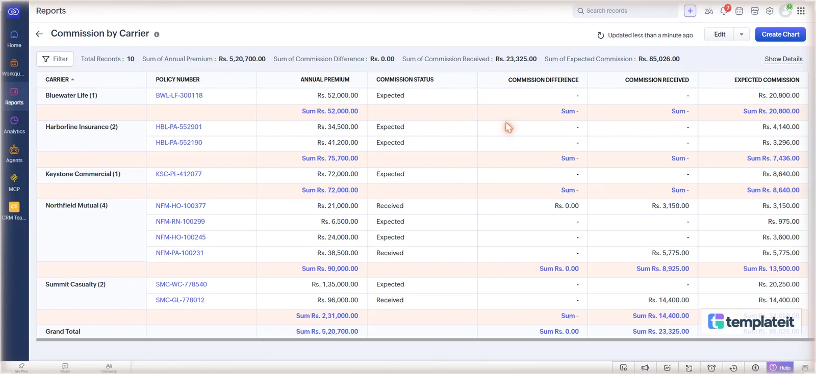Open My Pins in the bottom bar
This screenshot has width=816, height=374.
(x=21, y=368)
